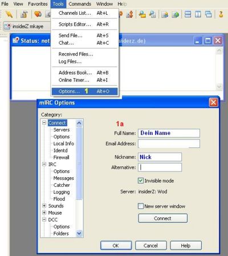Uncheck the Invisible mode checkbox
The image size is (228, 256).
click(141, 181)
